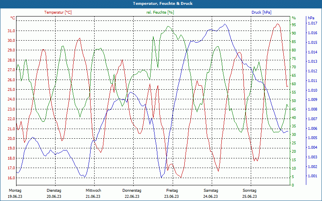Click the '1.017' pressure axis value
Viewport: 322px width, 201px height.
click(x=312, y=23)
